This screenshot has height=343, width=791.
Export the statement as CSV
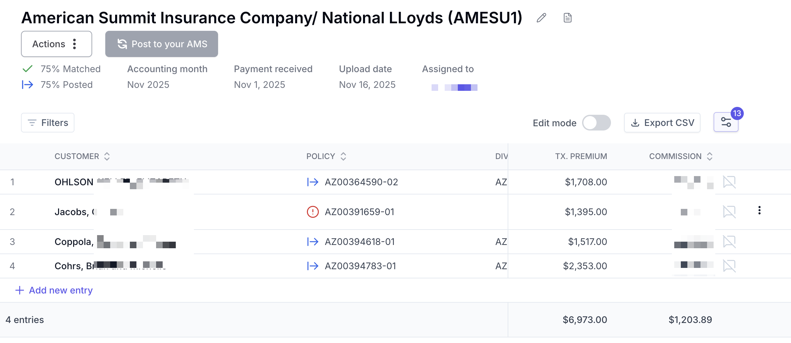coord(662,123)
